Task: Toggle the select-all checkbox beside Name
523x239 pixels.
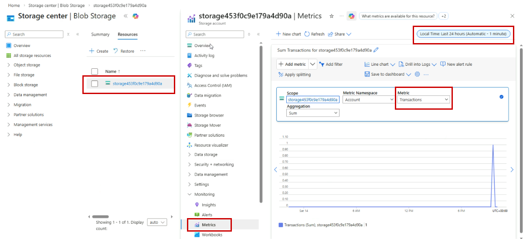Action: click(95, 71)
